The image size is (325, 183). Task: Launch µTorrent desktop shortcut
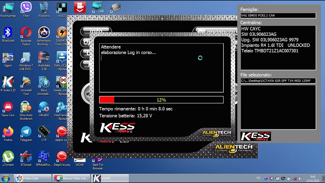pyautogui.click(x=8, y=159)
